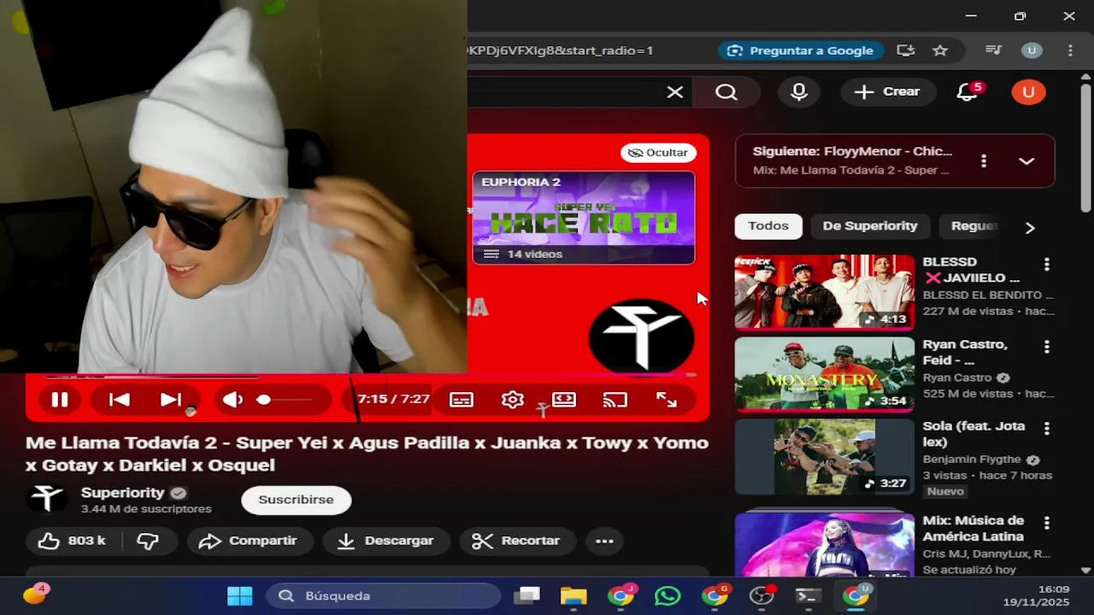The image size is (1094, 615).
Task: Adjust the volume slider
Action: pyautogui.click(x=286, y=400)
